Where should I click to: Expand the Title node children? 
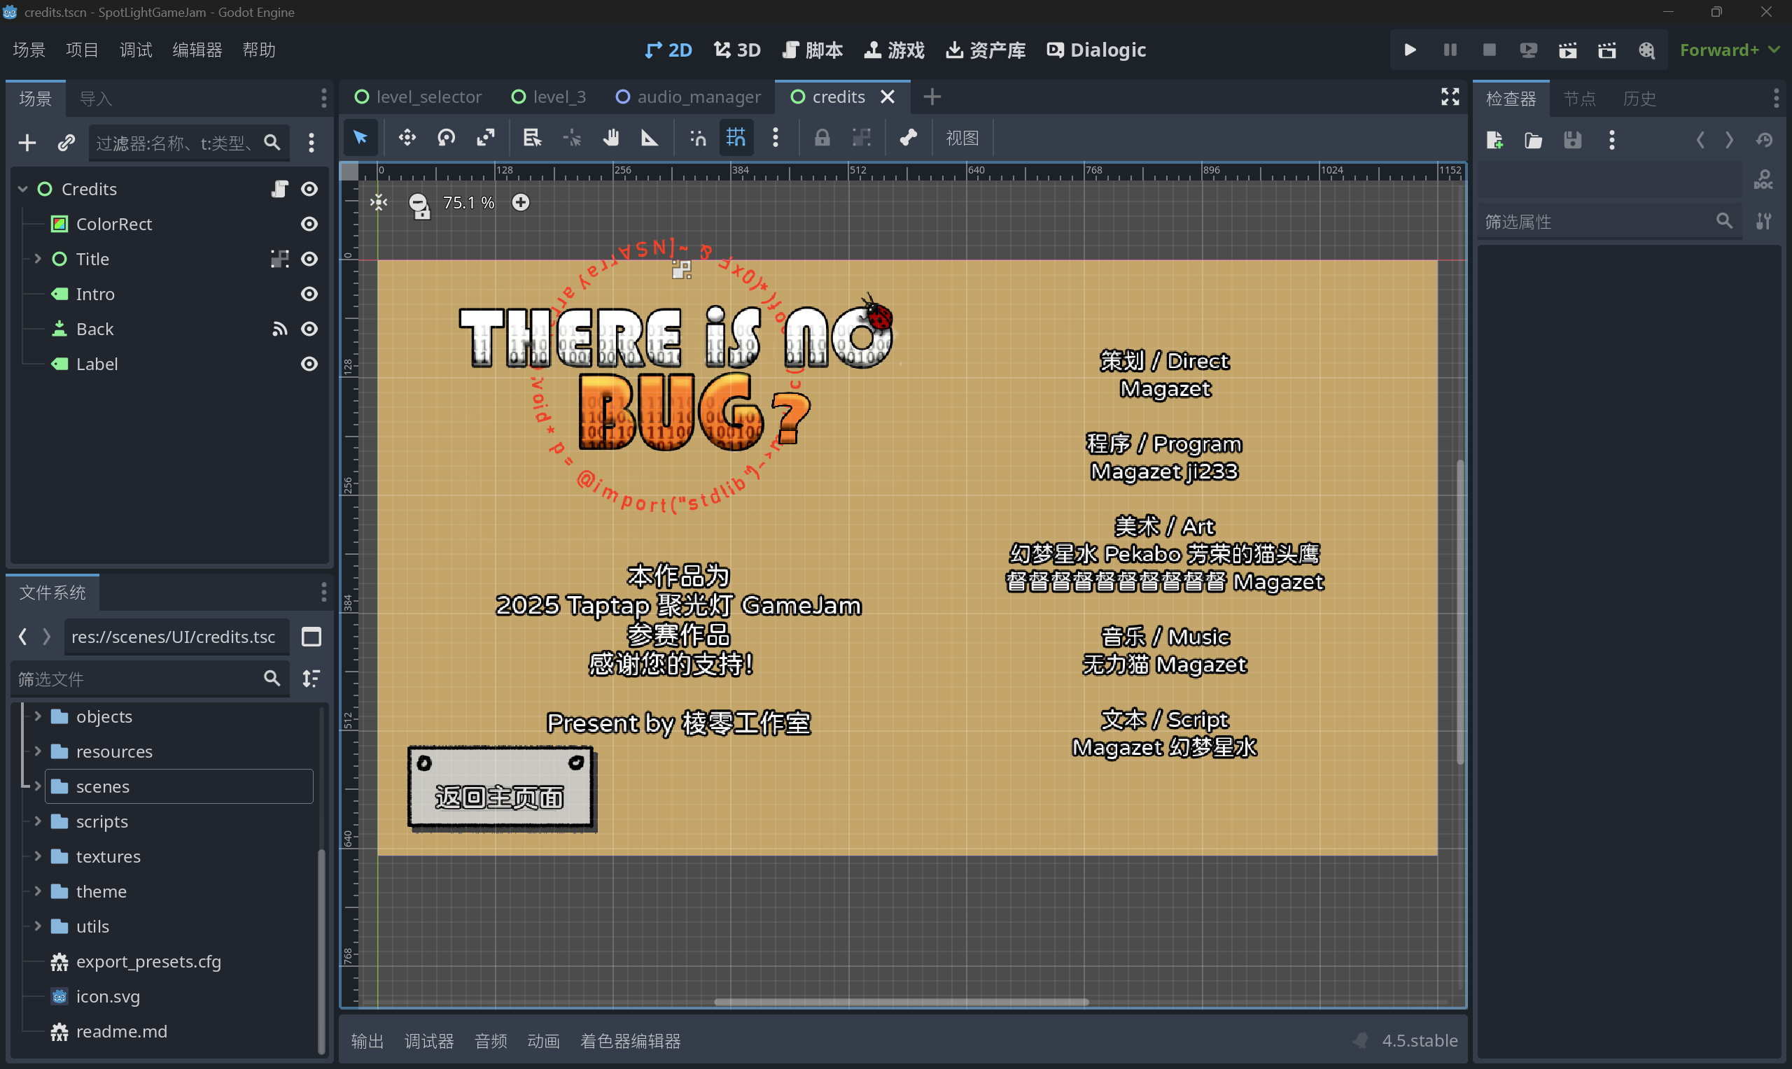click(x=38, y=259)
